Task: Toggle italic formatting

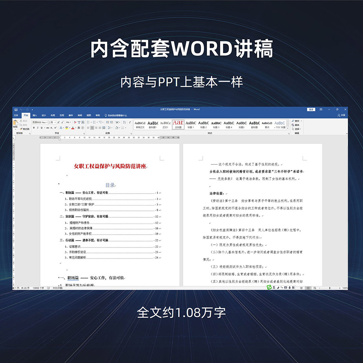Action: [38, 128]
